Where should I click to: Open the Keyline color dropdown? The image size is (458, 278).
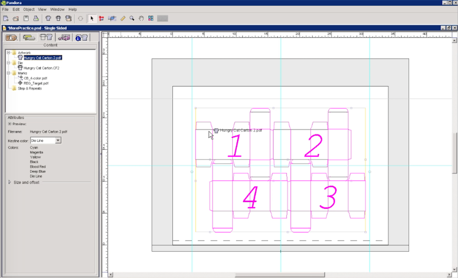[58, 141]
